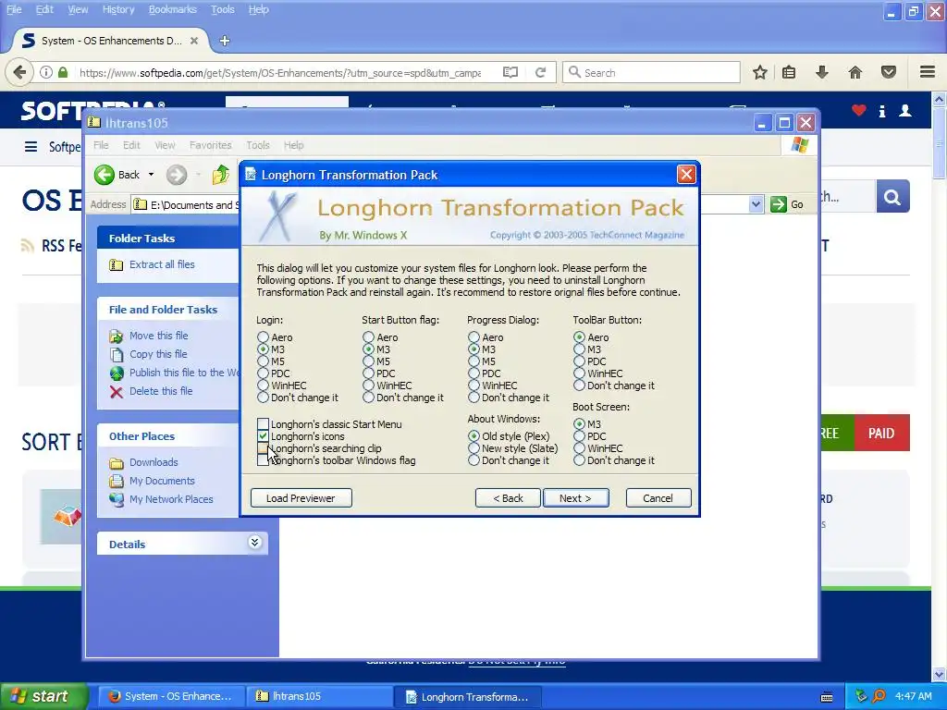Image resolution: width=947 pixels, height=710 pixels.
Task: Open a new Firefox tab with plus
Action: click(225, 41)
